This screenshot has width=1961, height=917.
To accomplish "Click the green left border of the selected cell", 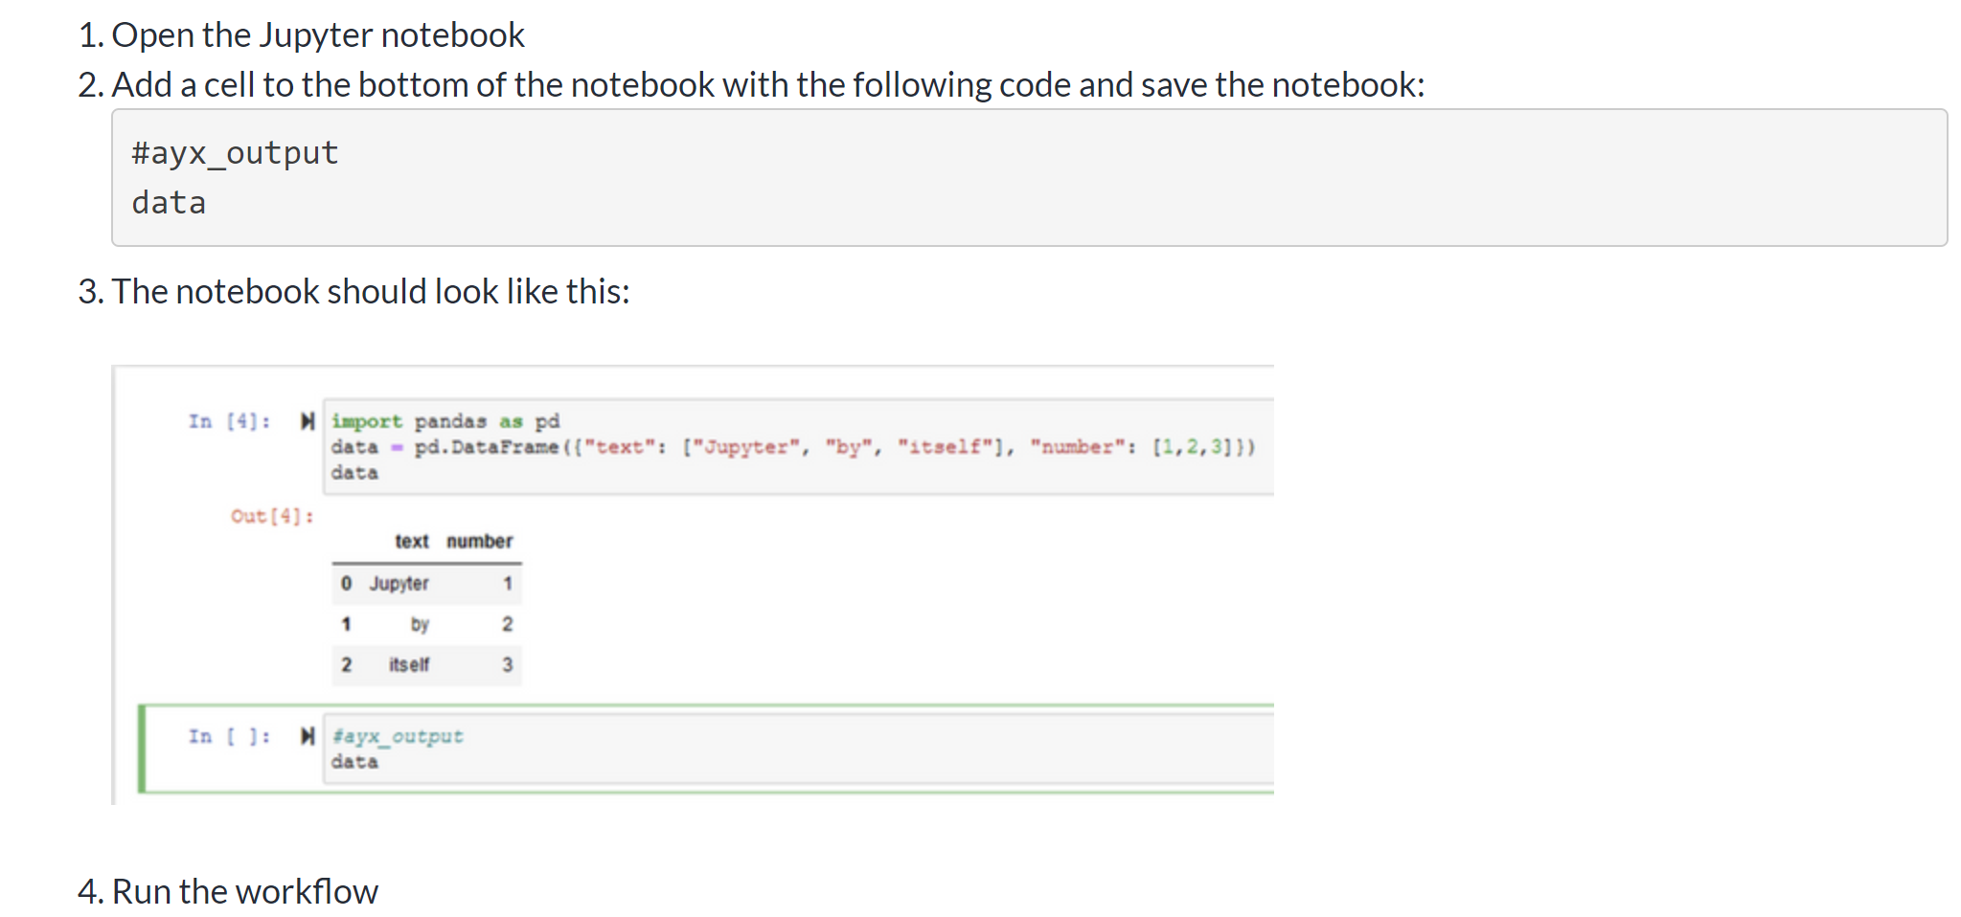I will [142, 749].
